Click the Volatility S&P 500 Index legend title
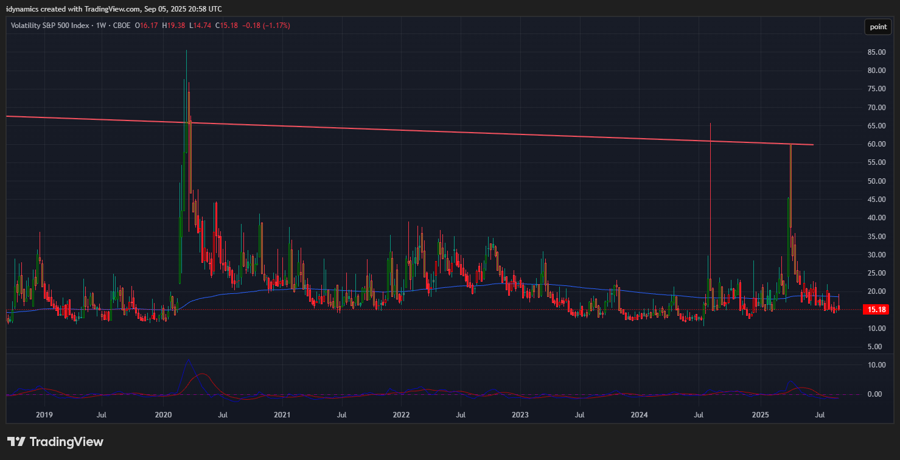Screen dimensions: 900x460 click(50, 26)
